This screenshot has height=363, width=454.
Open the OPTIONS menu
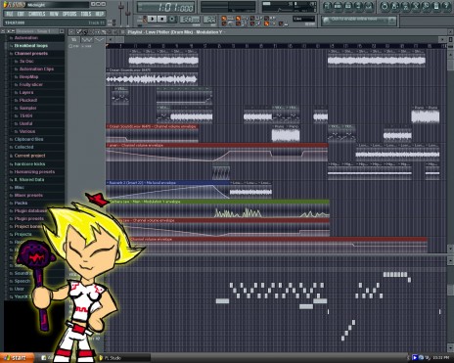tap(69, 14)
